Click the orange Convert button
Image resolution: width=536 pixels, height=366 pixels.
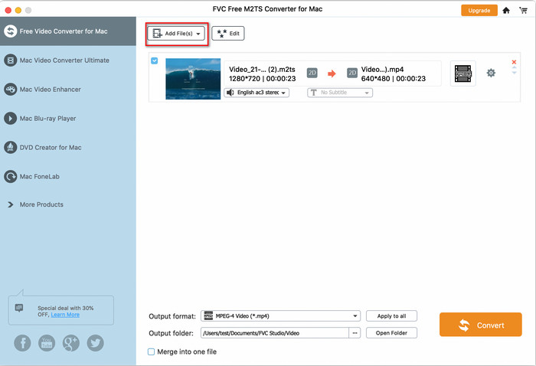(x=481, y=325)
